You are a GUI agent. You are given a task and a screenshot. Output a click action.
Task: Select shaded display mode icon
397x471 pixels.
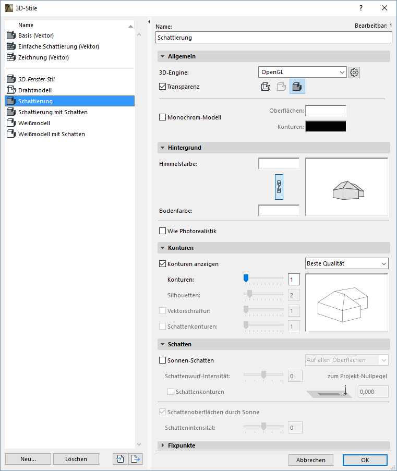[x=297, y=87]
